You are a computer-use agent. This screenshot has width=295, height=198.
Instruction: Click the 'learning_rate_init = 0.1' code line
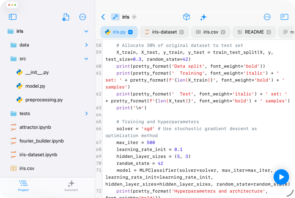coord(149,149)
